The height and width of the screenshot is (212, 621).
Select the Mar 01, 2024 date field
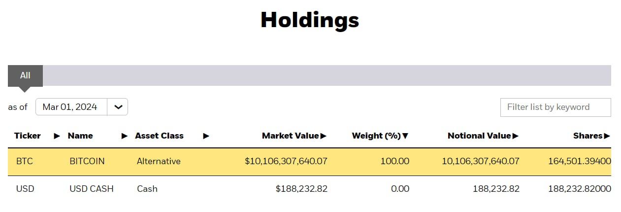tap(71, 107)
